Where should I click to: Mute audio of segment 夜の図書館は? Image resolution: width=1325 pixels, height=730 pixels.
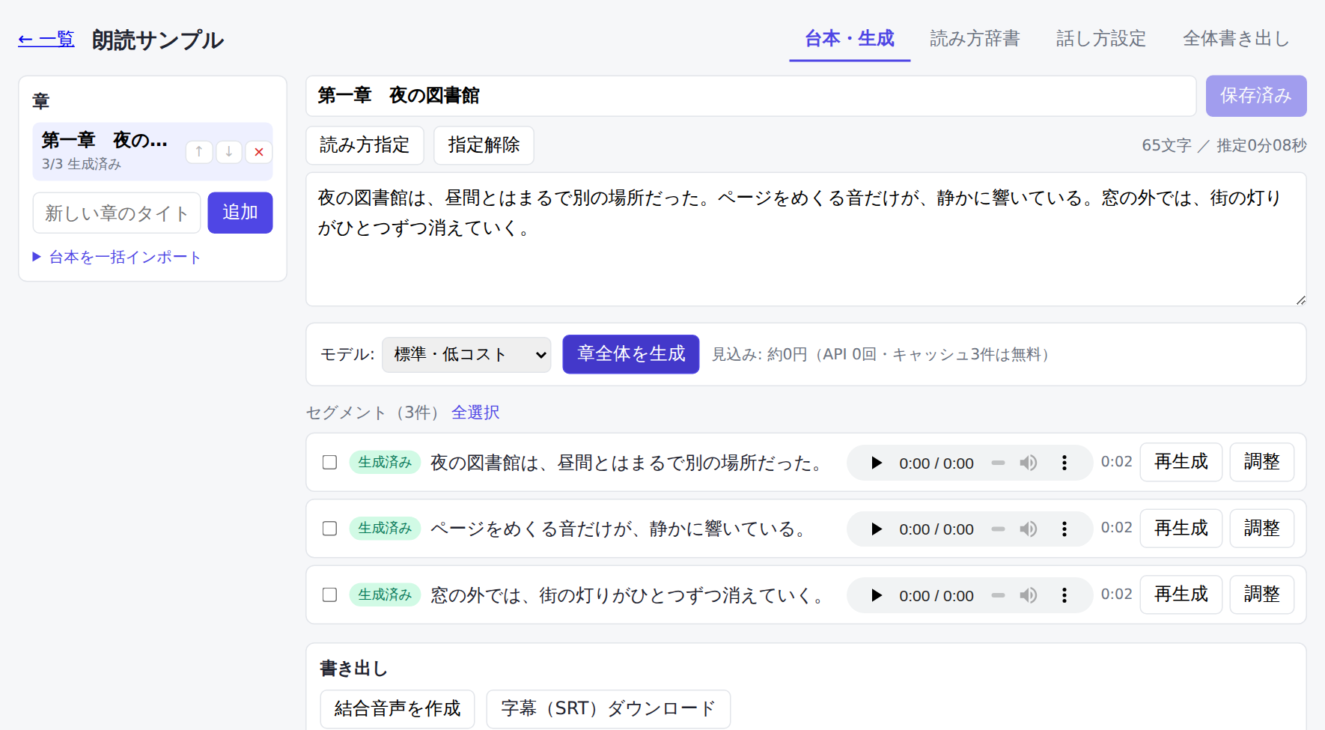click(1029, 463)
